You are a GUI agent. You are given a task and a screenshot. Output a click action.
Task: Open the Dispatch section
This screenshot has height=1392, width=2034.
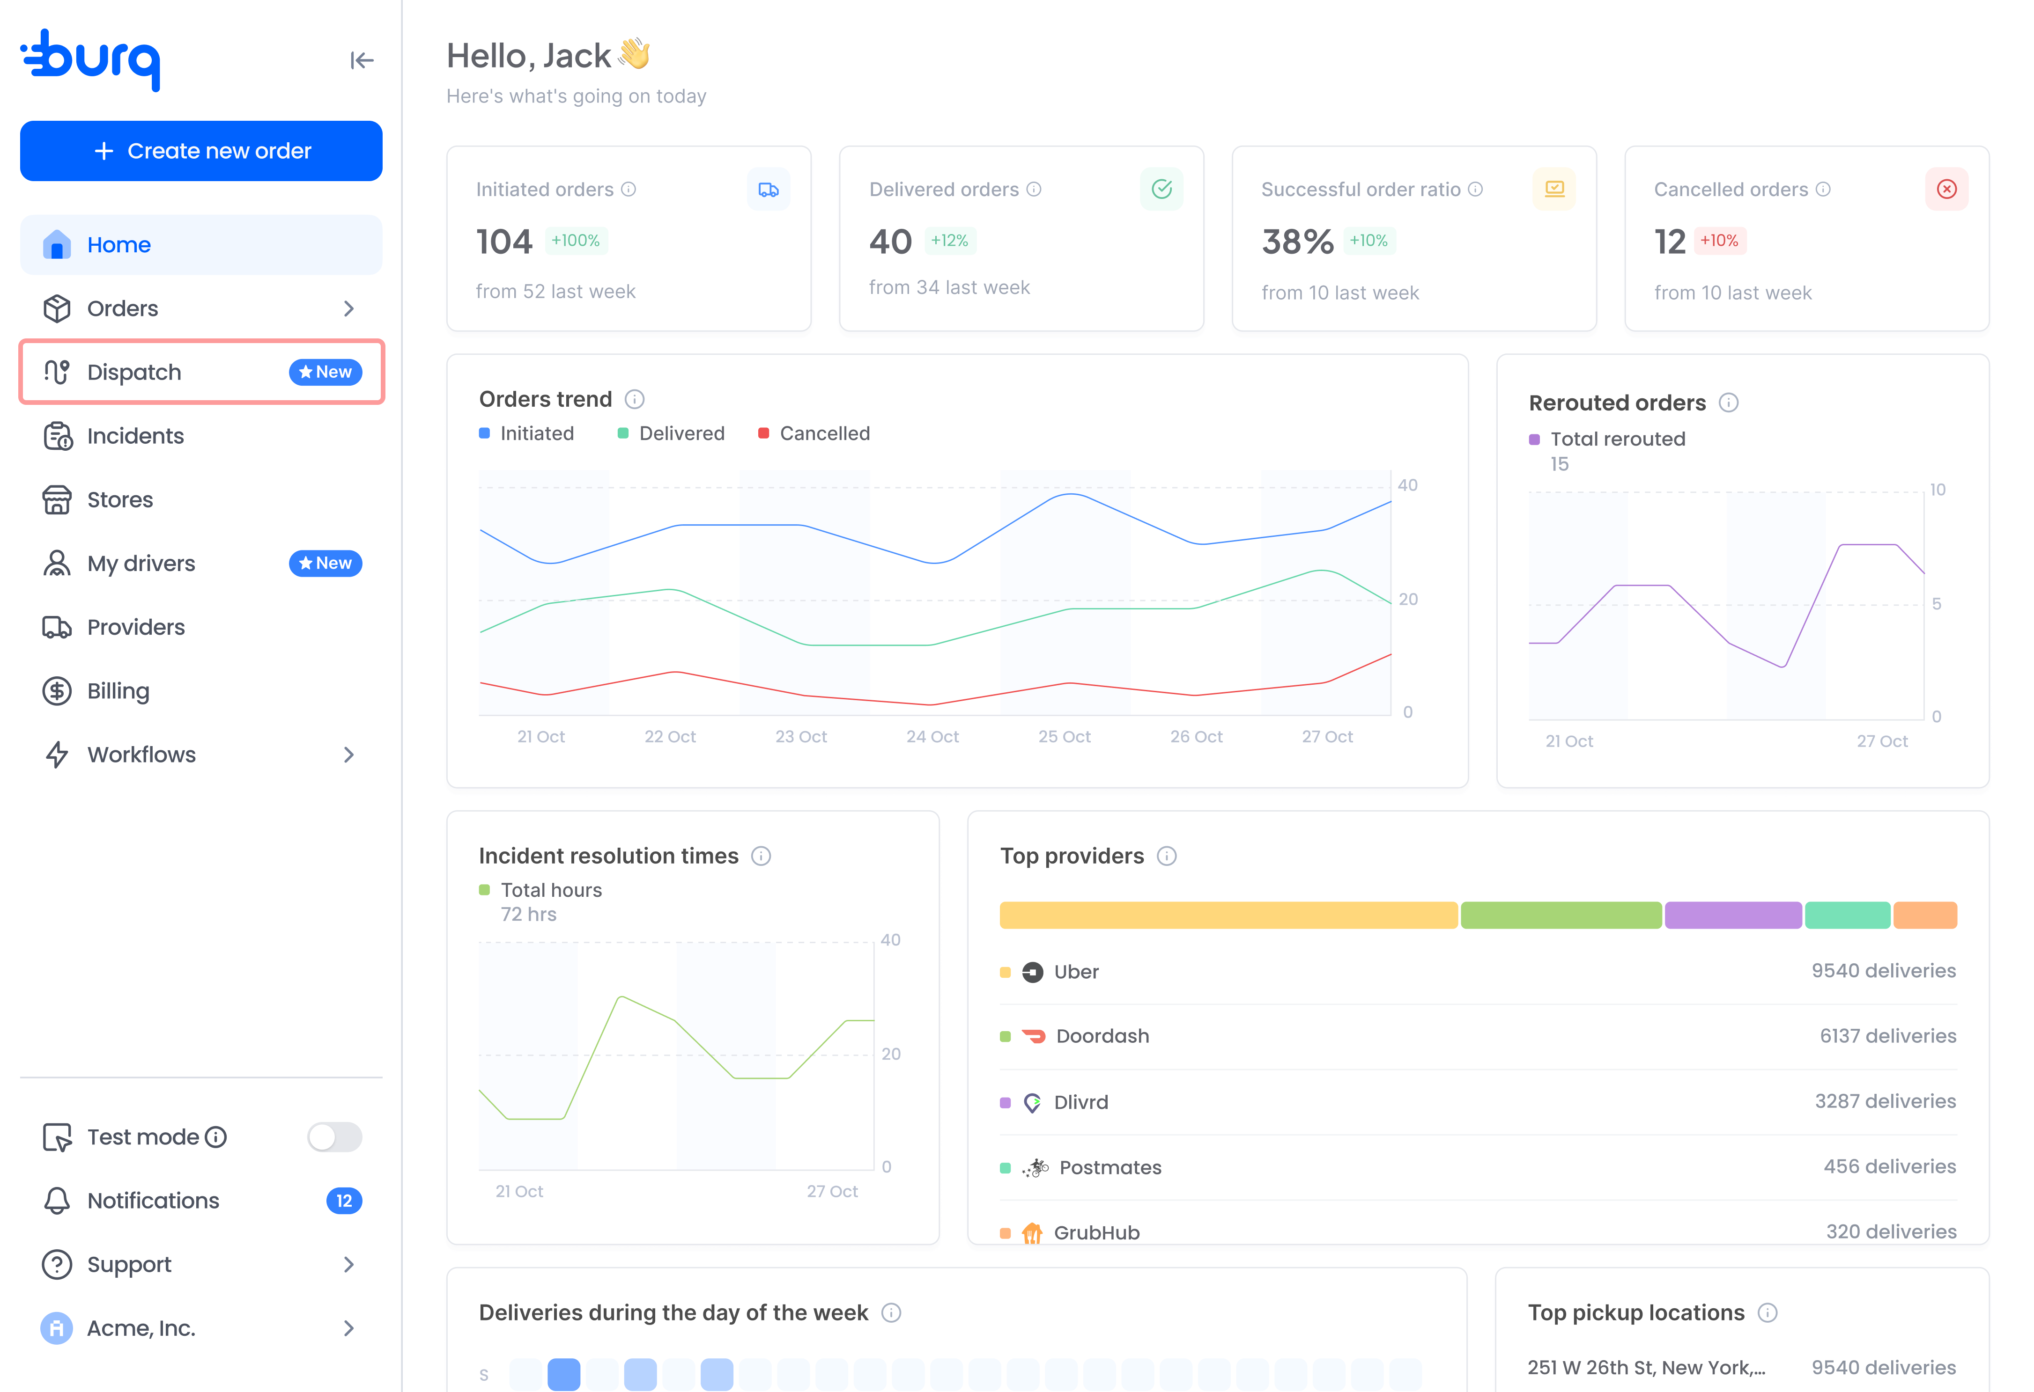(x=201, y=373)
